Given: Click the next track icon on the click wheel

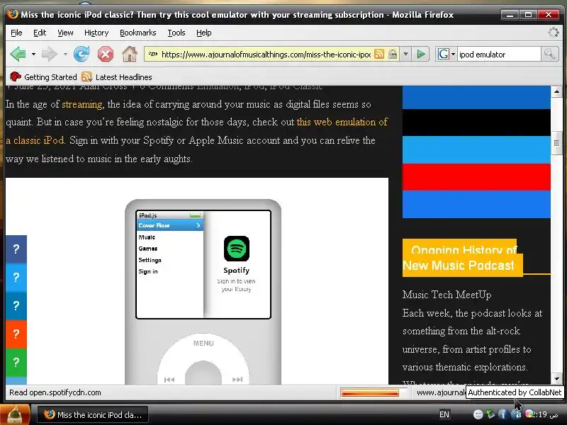Looking at the screenshot, I should [x=237, y=380].
